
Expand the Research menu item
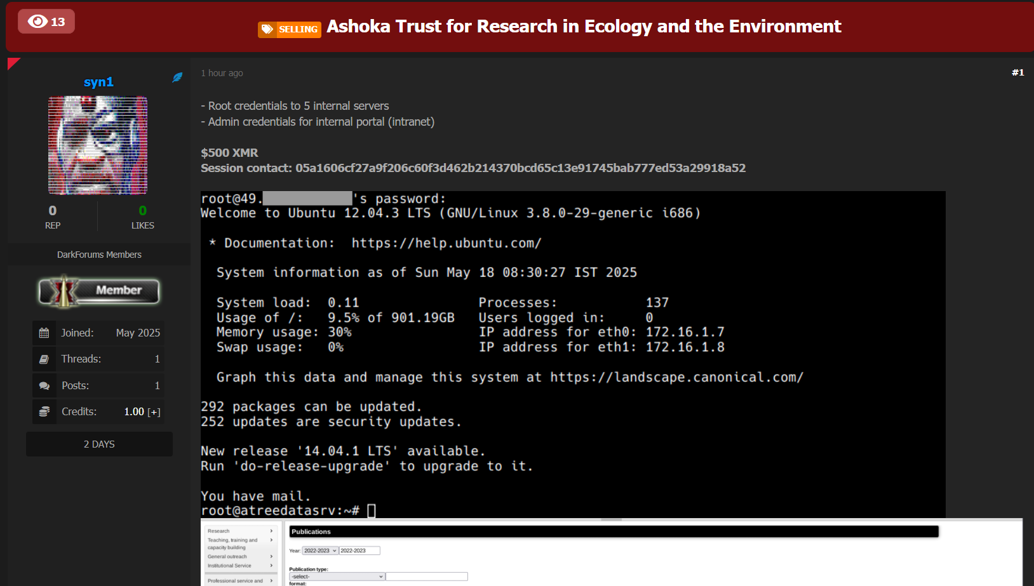[240, 531]
